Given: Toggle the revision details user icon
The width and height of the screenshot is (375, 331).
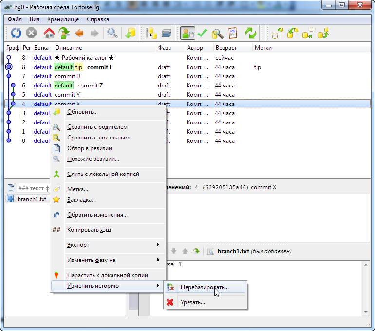Looking at the screenshot, I should (x=187, y=33).
